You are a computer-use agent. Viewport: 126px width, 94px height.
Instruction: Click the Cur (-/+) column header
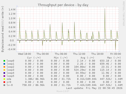[x=34, y=58]
